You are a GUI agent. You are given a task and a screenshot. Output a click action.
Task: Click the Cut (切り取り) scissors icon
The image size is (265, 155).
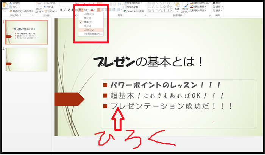pos(11,3)
